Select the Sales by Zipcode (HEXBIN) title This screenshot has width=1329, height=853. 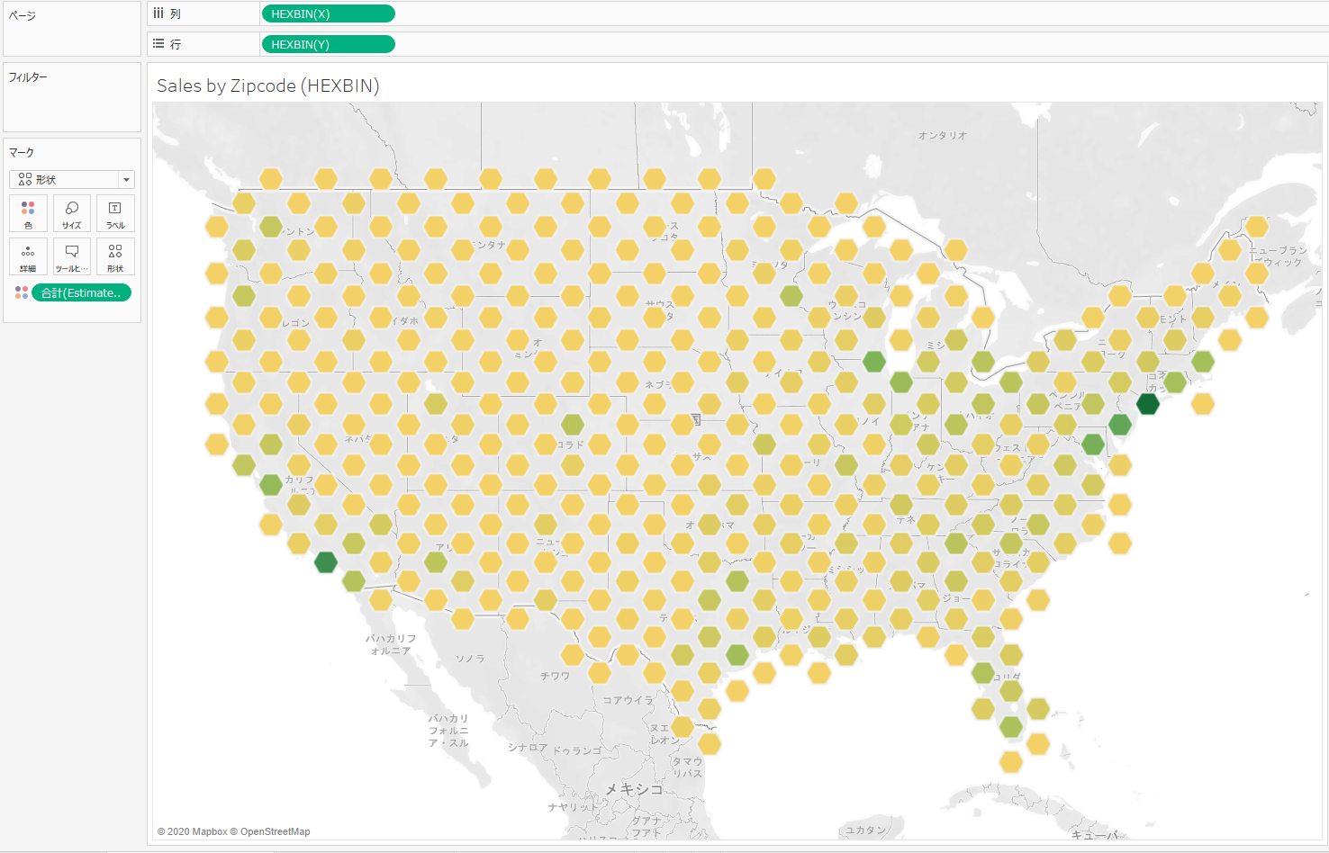(x=267, y=85)
